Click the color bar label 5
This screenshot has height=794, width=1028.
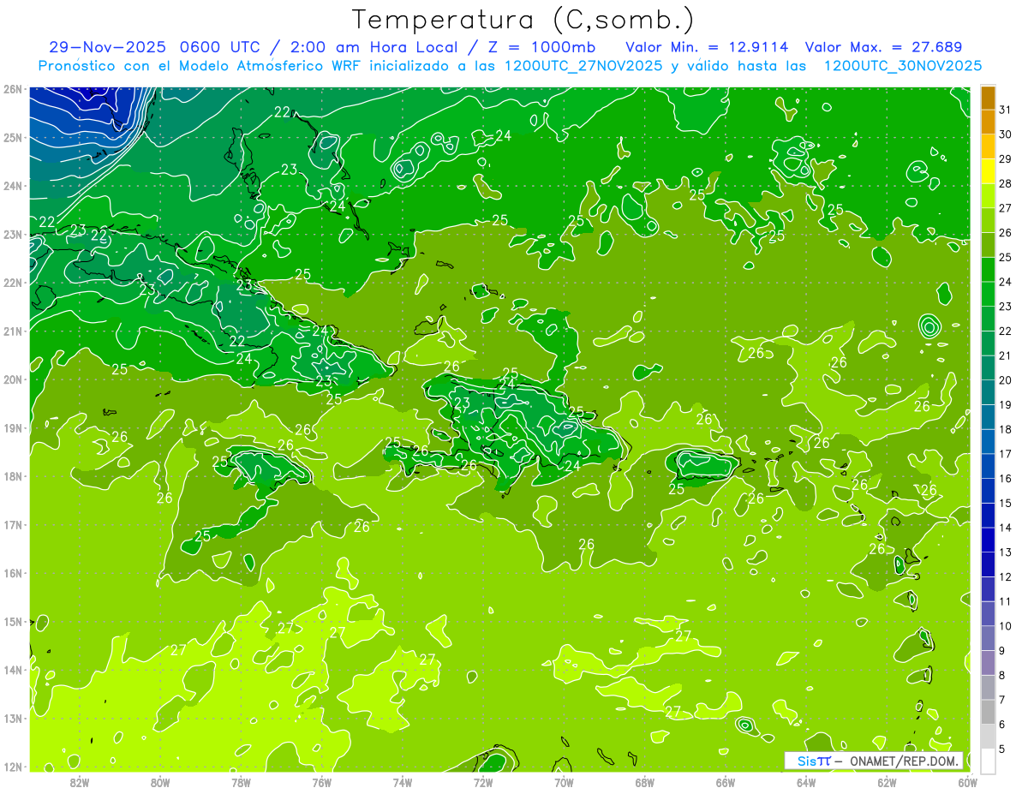tap(1002, 749)
